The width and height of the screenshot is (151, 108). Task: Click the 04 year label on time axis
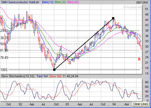(x=114, y=104)
